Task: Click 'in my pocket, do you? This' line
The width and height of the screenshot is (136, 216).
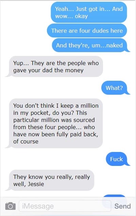Action: 50,113
